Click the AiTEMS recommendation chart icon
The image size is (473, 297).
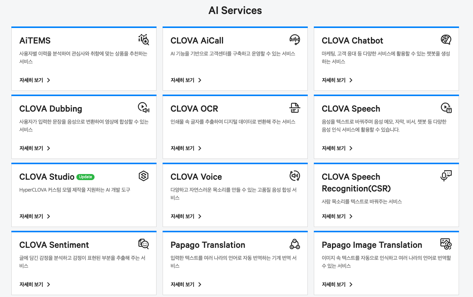coord(143,39)
